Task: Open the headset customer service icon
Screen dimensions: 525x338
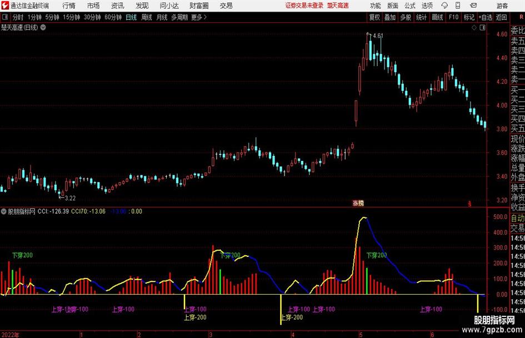Action: pyautogui.click(x=444, y=6)
